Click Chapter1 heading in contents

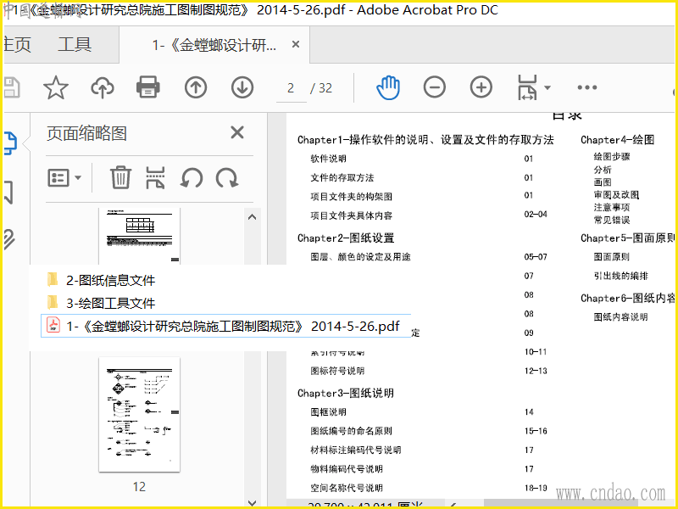point(425,140)
